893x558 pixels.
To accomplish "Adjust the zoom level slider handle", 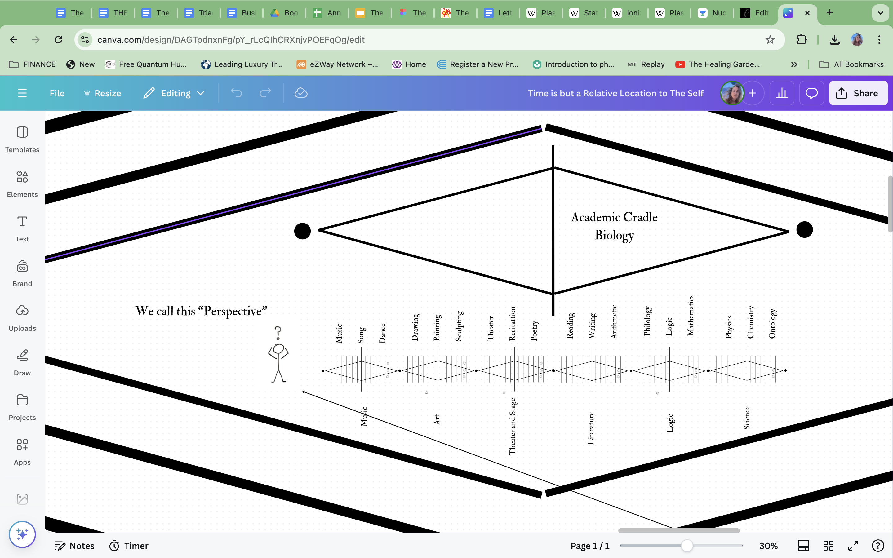I will click(x=686, y=546).
